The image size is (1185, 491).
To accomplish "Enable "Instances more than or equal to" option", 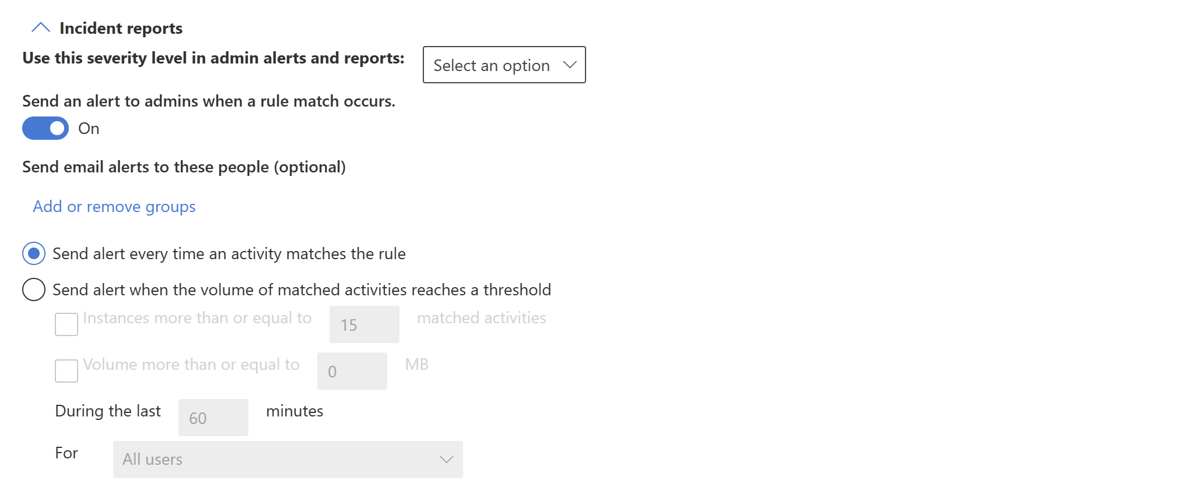I will click(66, 324).
